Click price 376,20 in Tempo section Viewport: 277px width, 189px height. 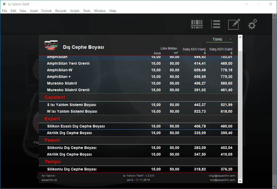pyautogui.click(x=226, y=169)
